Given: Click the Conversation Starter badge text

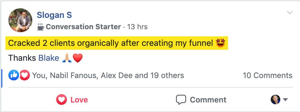Looking at the screenshot, I should click(83, 27).
